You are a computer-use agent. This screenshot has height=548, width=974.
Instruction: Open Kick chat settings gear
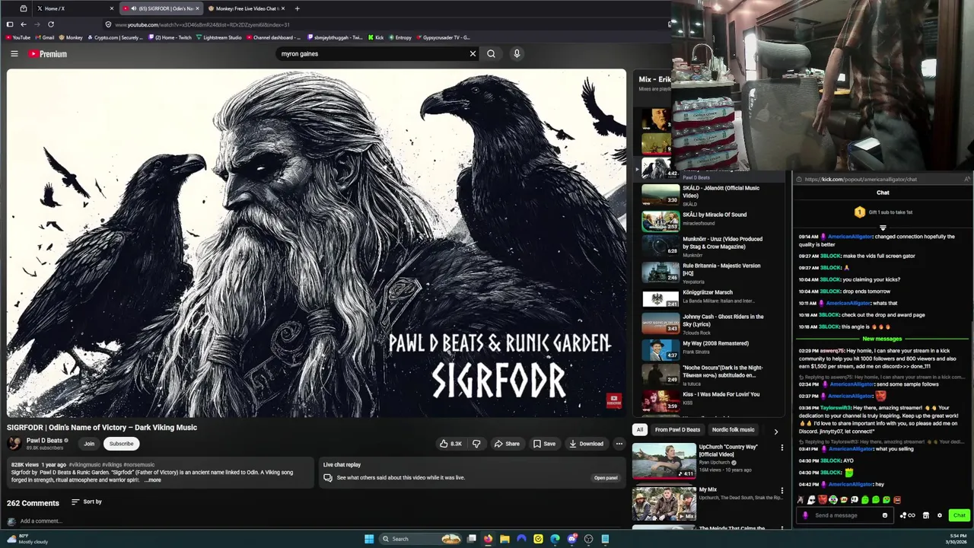939,515
